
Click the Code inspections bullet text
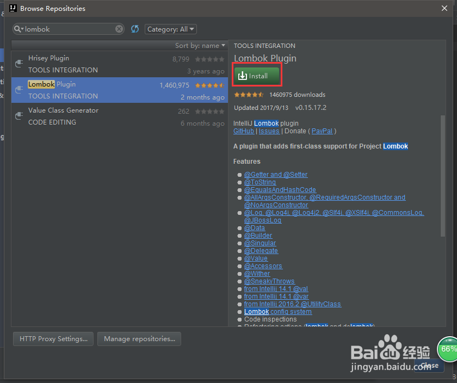[x=270, y=319]
